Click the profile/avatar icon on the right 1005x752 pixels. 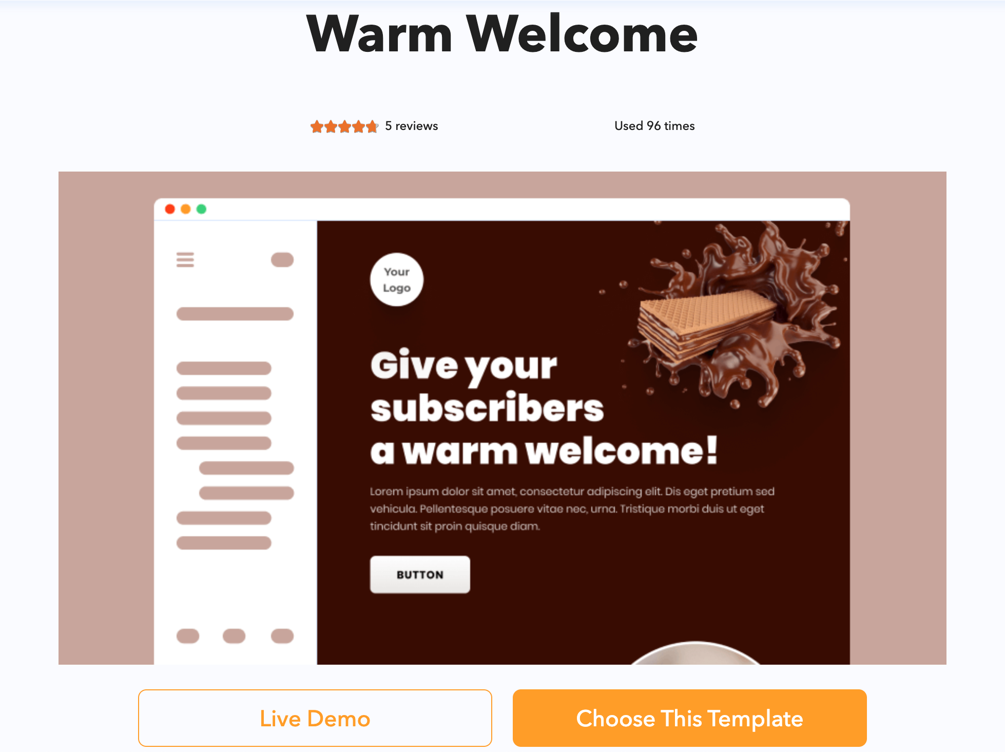pyautogui.click(x=282, y=259)
